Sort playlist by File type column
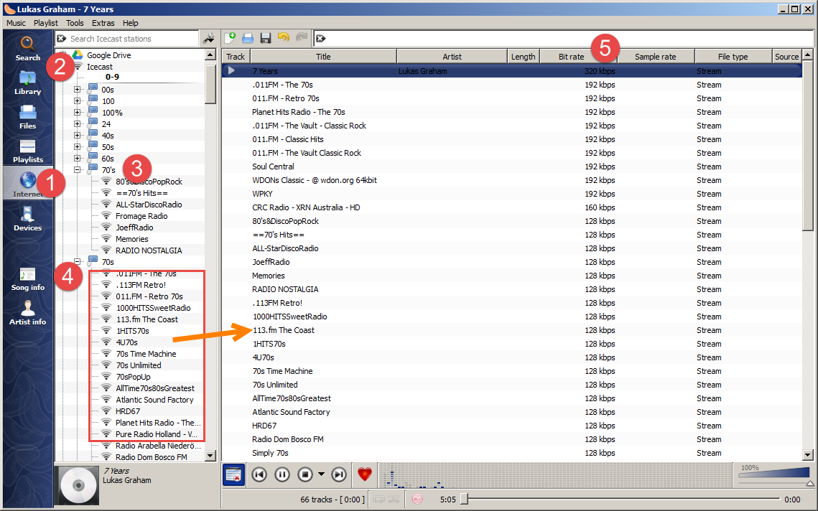818x511 pixels. (733, 56)
